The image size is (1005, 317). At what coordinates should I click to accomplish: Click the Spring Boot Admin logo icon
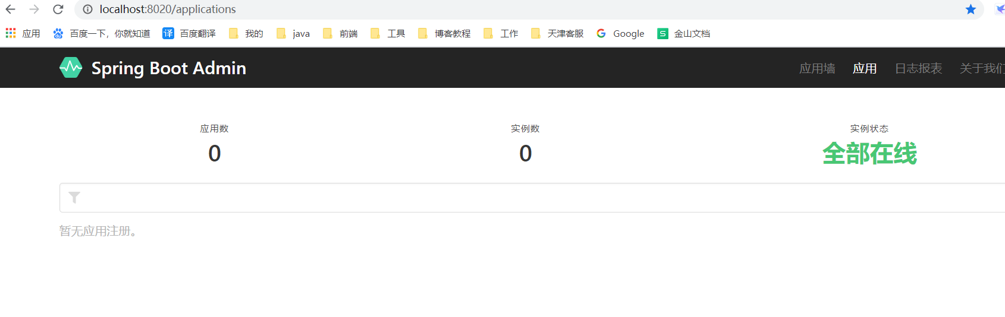[71, 68]
